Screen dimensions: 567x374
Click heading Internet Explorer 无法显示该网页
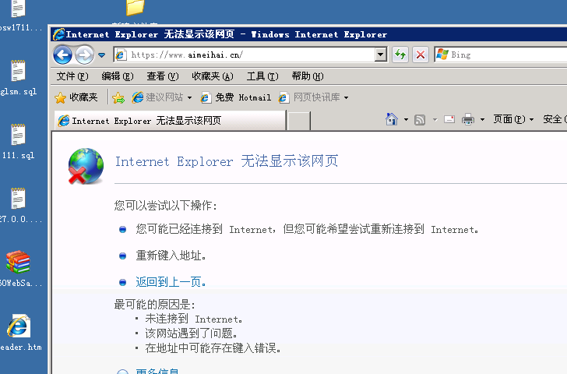(x=227, y=161)
